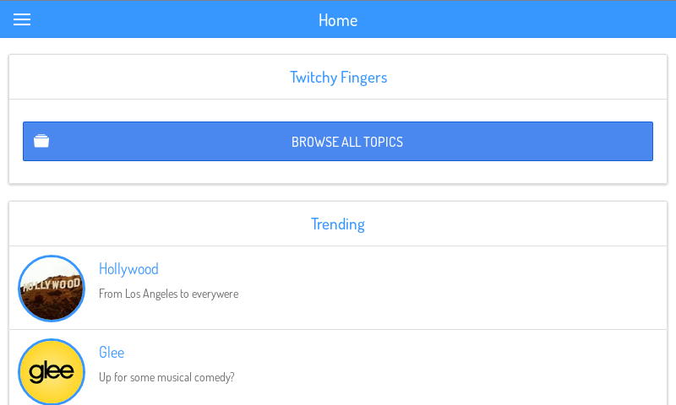Open the Hollywood topic title
676x405 pixels.
(x=128, y=269)
